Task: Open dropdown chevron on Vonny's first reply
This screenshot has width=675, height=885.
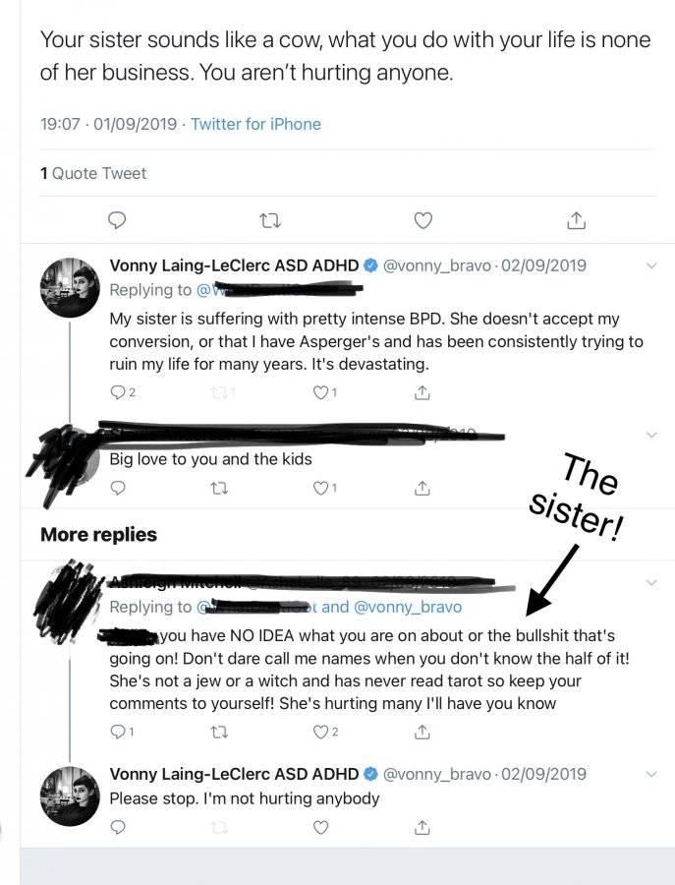Action: pyautogui.click(x=651, y=265)
